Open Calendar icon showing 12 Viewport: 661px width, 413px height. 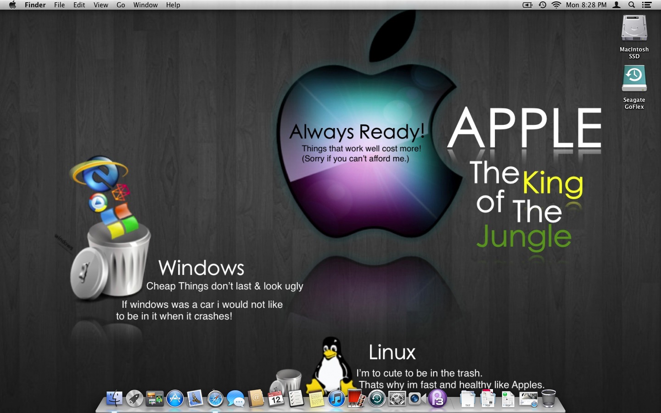(x=276, y=398)
